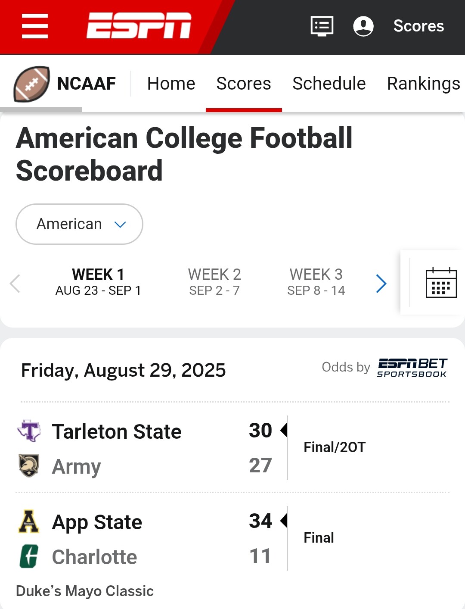The width and height of the screenshot is (465, 609).
Task: Tap the App State team logo
Action: click(x=29, y=522)
